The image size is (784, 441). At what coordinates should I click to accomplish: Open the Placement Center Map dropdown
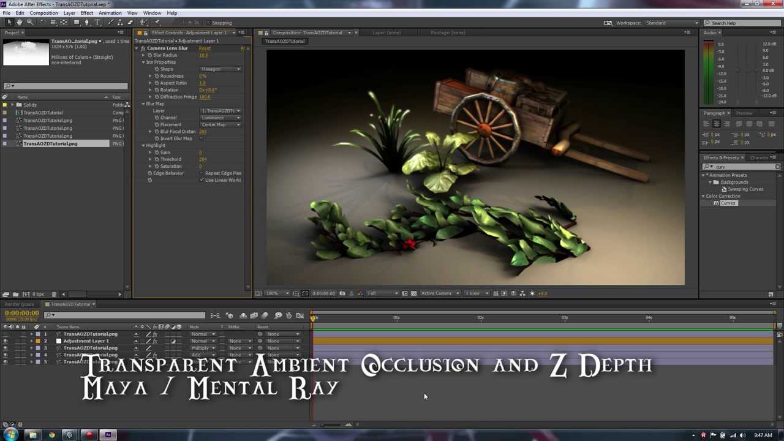221,124
